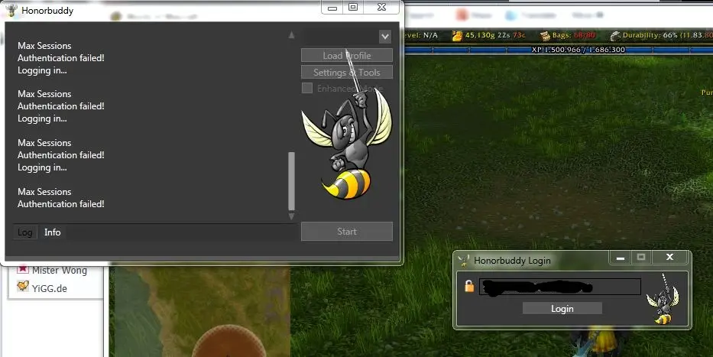Minimize the main Honorbuddy window
Screen dimensions: 713x357
[332, 8]
